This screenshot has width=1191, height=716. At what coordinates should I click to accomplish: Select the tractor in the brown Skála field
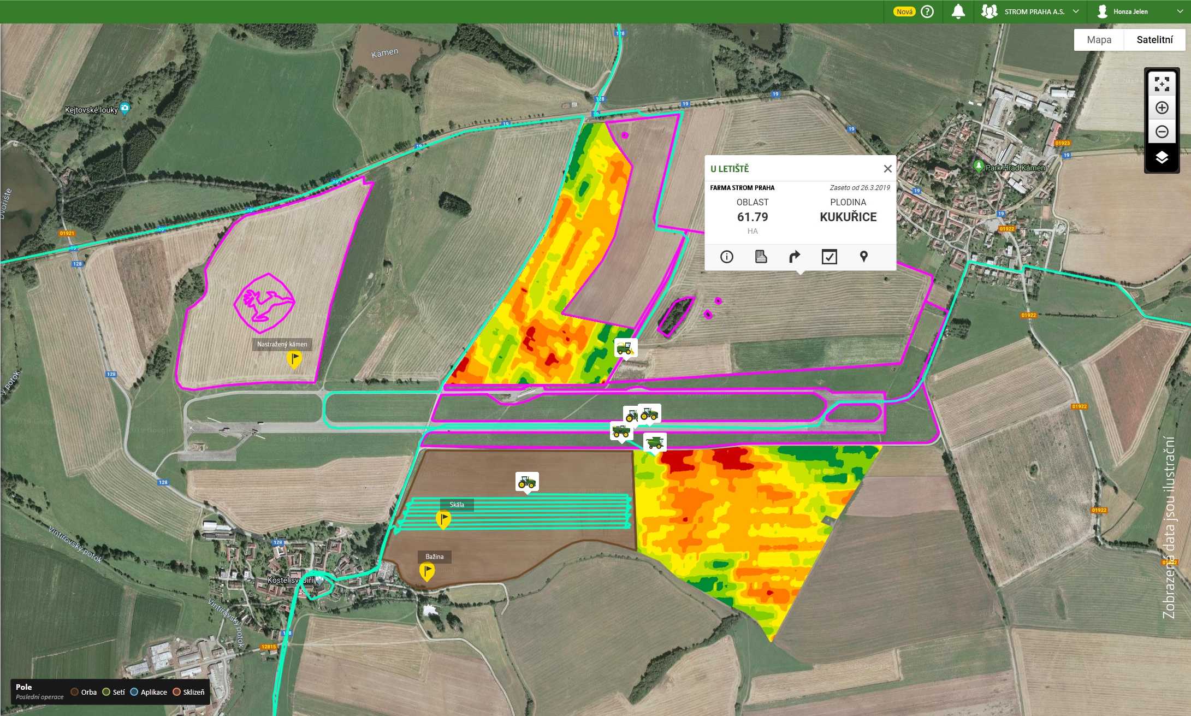pos(527,482)
